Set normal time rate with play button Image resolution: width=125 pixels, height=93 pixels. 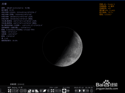(80, 91)
